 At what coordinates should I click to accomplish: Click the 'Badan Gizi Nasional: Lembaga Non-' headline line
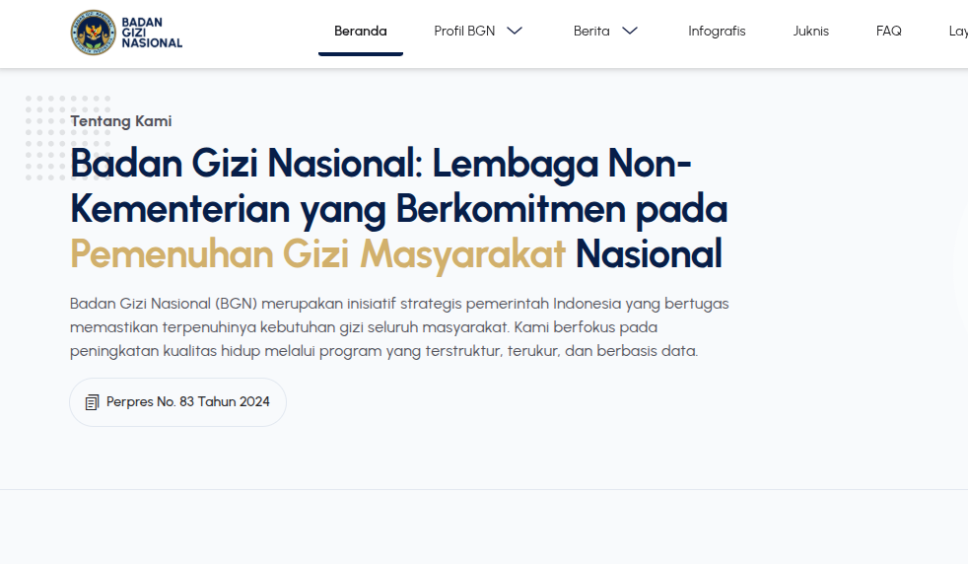tap(380, 164)
